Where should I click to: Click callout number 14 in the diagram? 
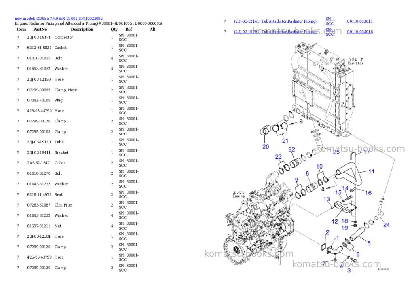pos(345,188)
